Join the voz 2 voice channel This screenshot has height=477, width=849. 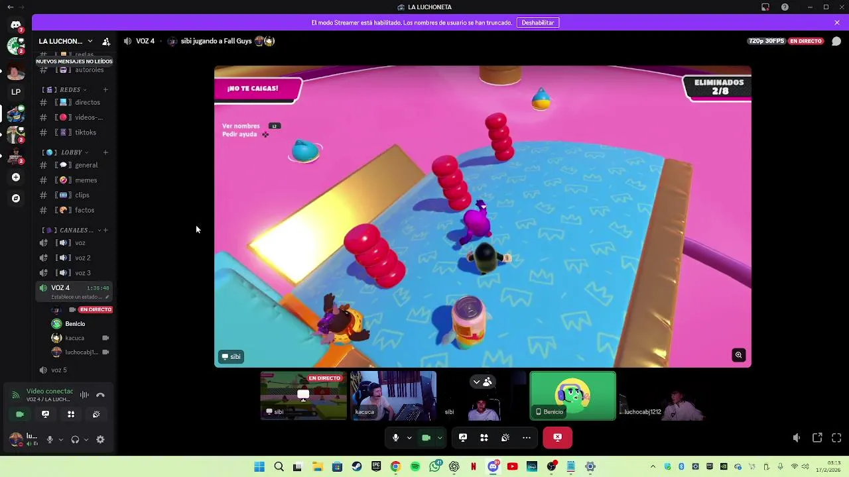[x=74, y=258]
